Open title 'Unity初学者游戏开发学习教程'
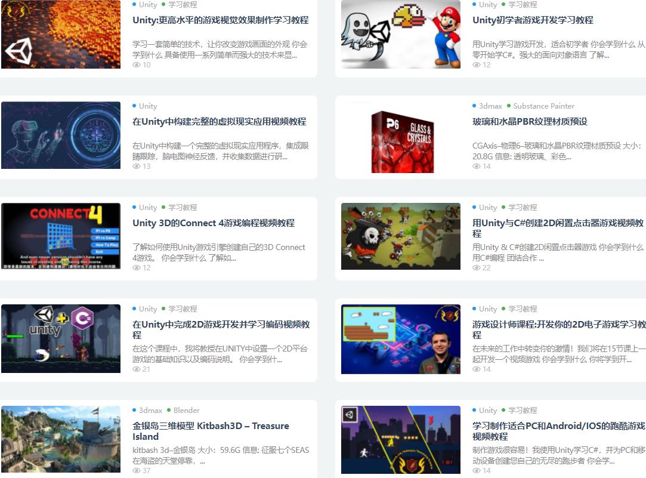 click(x=533, y=20)
